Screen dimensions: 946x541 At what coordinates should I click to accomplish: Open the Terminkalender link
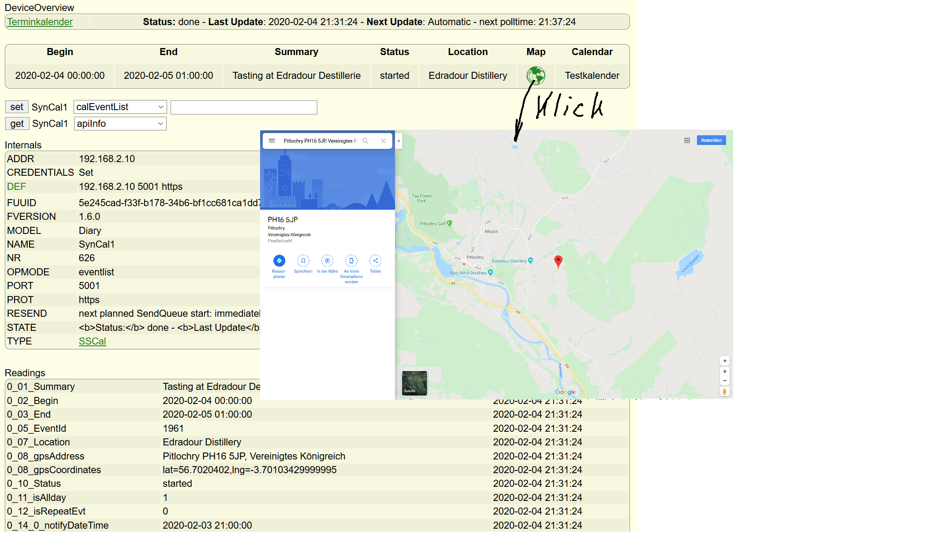point(40,22)
